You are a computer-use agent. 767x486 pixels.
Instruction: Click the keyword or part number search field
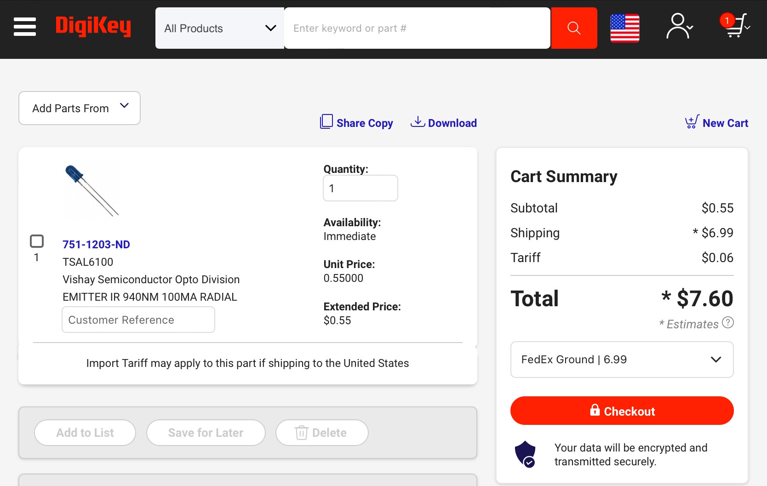[x=417, y=28]
